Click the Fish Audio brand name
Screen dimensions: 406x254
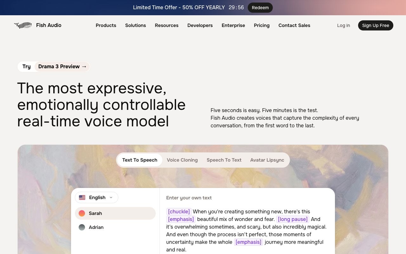pos(49,25)
